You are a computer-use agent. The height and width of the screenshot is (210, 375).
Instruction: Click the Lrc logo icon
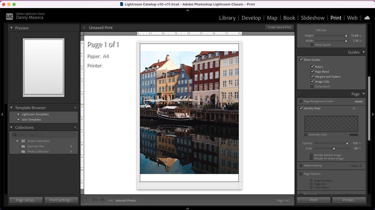(9, 16)
